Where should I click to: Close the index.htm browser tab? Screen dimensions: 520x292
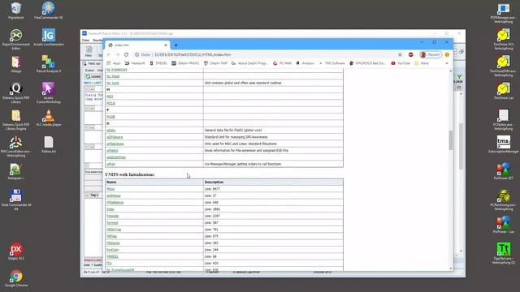point(166,45)
